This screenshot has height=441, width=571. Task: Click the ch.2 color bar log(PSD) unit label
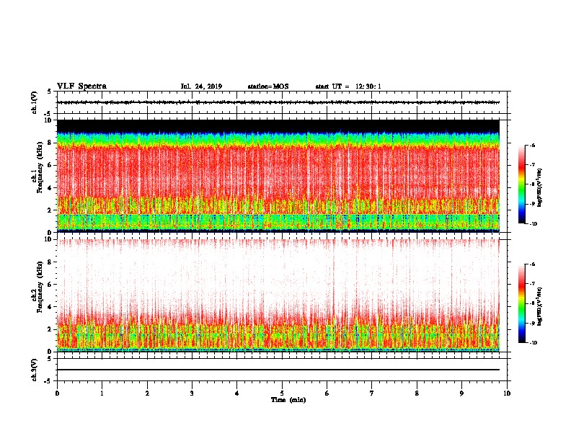click(x=540, y=306)
